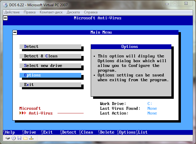
Task: Minimize the Virtual PC window
Action: coord(167,4)
